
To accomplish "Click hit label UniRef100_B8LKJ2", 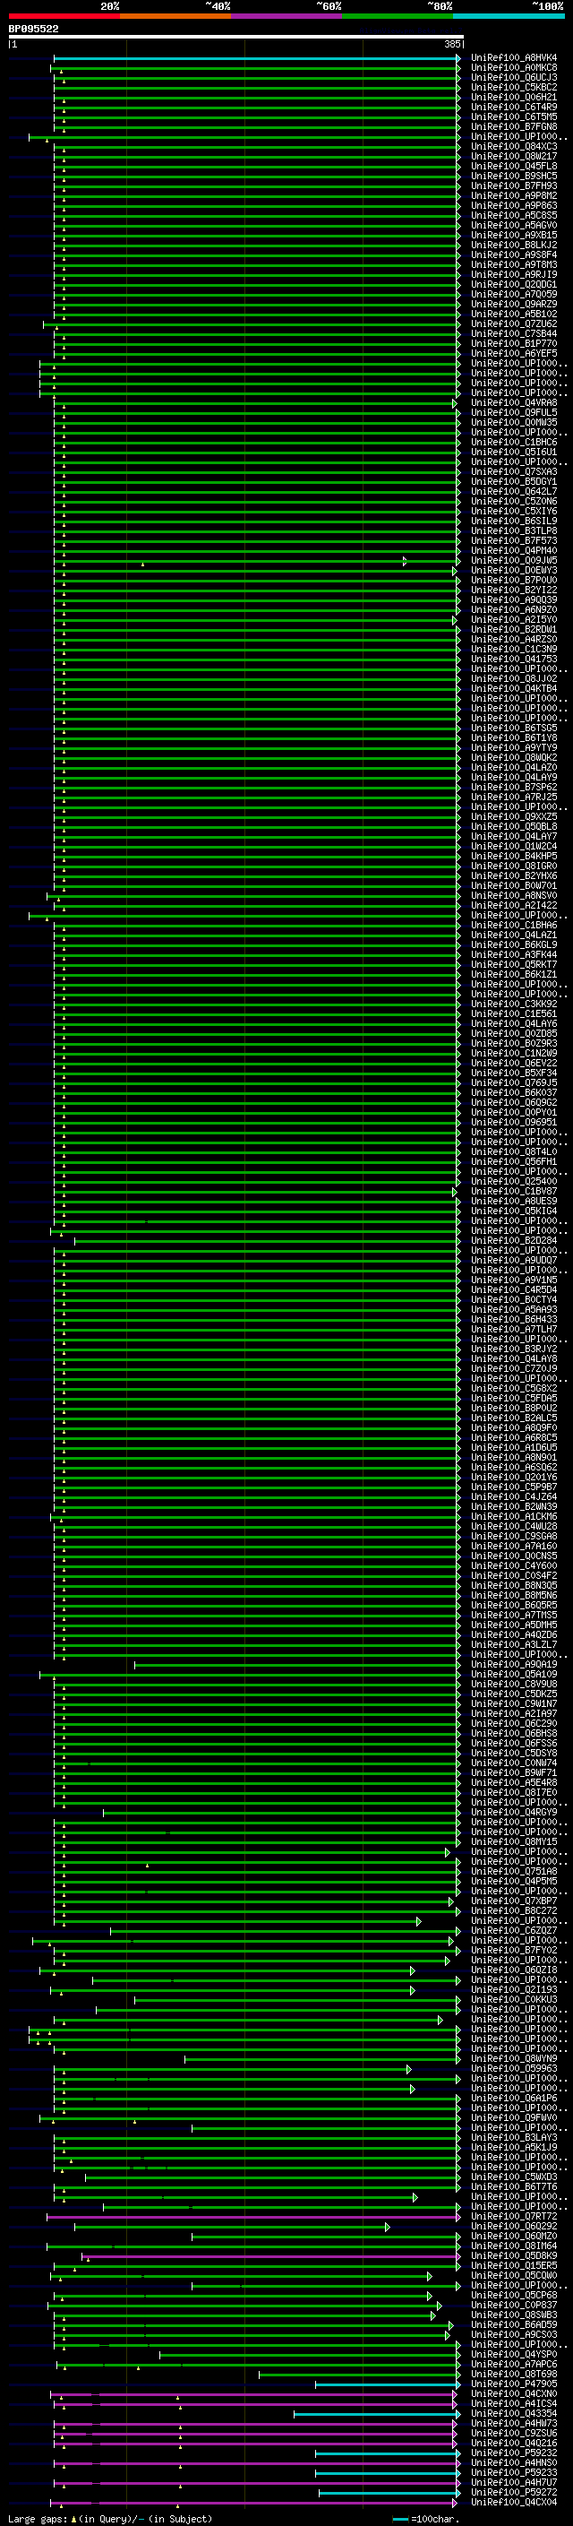I will pyautogui.click(x=514, y=246).
